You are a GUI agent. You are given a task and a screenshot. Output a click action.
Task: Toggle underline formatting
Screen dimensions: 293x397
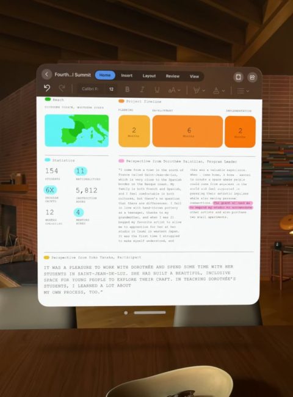pos(157,90)
